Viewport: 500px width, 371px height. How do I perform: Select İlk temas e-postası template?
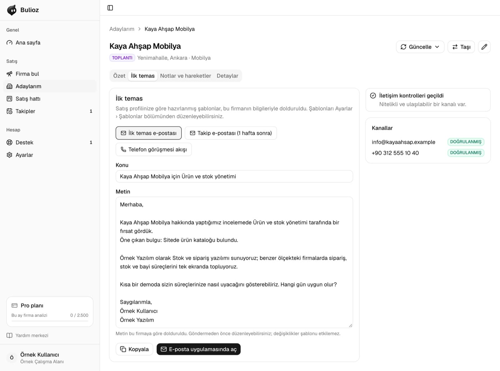coord(148,133)
